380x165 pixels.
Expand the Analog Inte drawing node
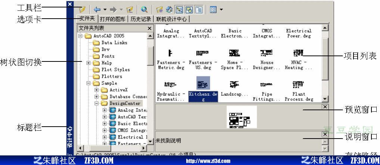pyautogui.click(x=105, y=110)
